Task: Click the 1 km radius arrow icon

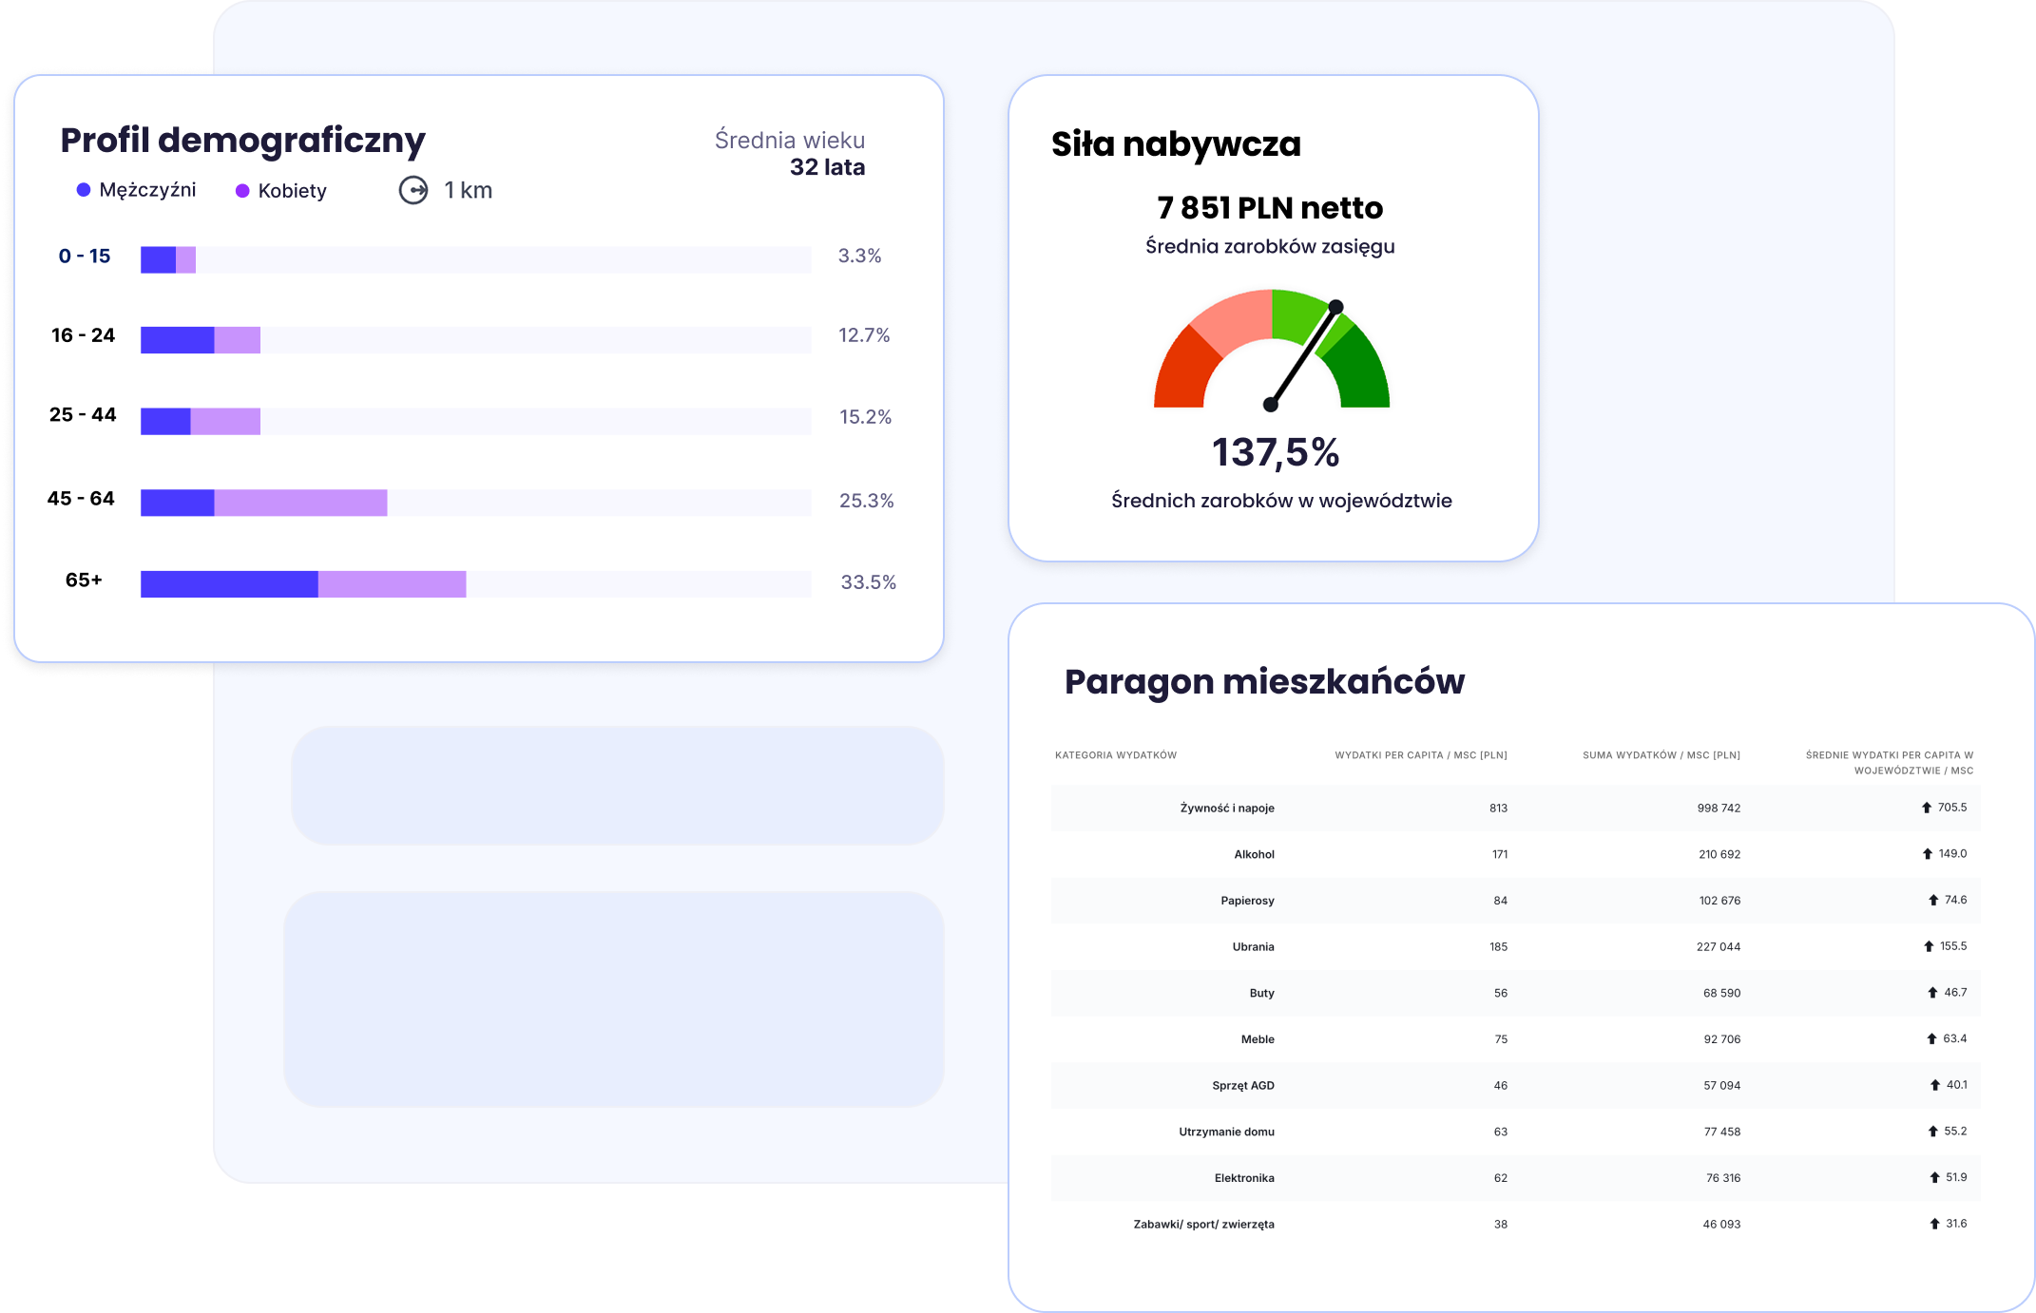Action: click(415, 190)
